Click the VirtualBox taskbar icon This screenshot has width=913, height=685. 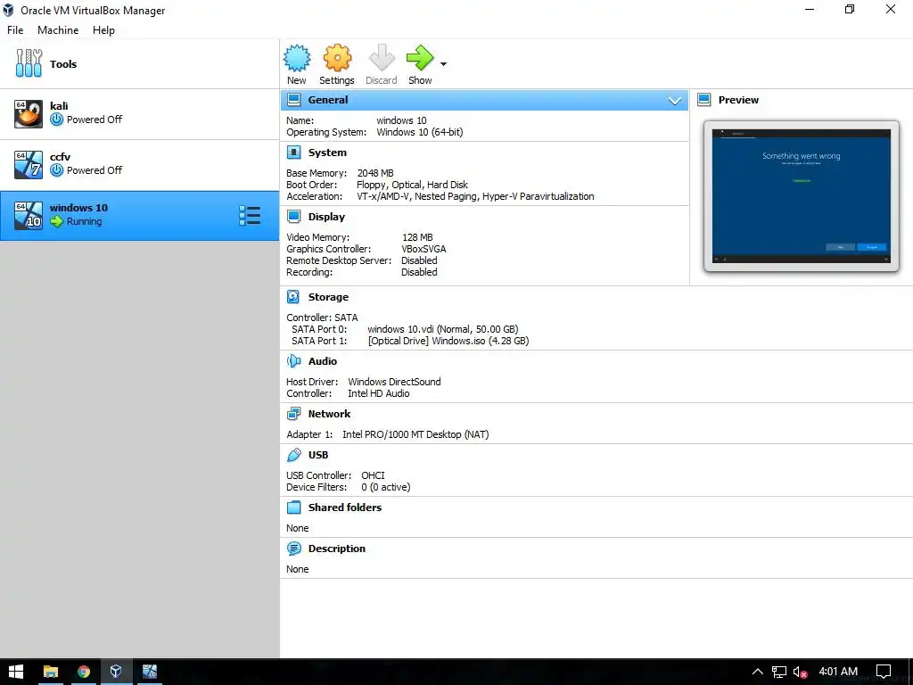(x=116, y=672)
